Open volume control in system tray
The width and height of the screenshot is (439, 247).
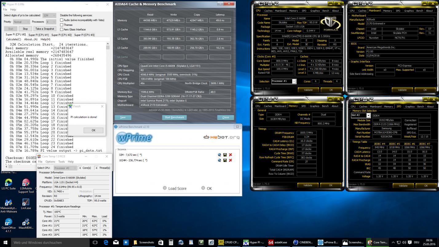tap(404, 242)
